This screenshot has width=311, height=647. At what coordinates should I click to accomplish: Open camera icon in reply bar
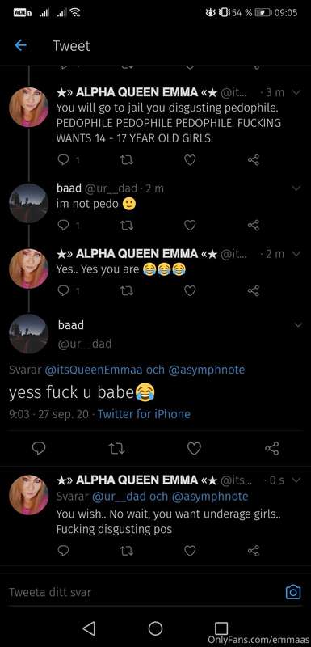click(293, 593)
